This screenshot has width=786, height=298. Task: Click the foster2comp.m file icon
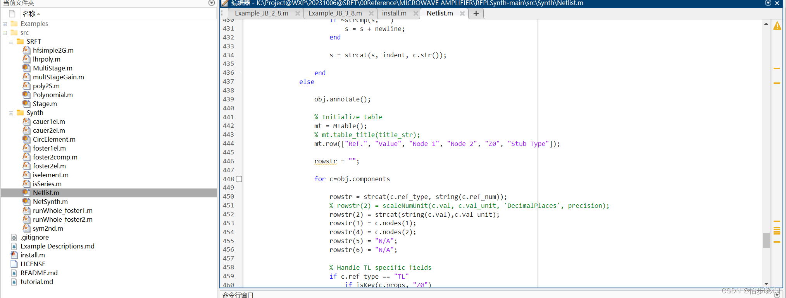click(26, 157)
